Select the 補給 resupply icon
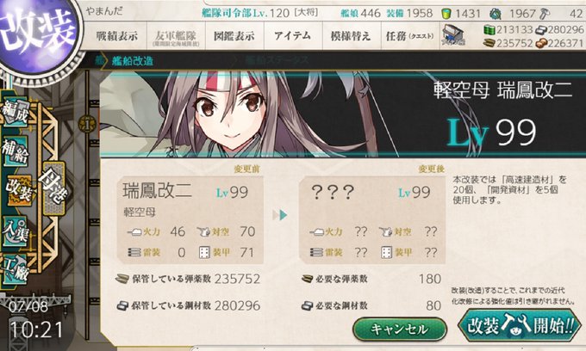586x351 pixels. [16, 151]
